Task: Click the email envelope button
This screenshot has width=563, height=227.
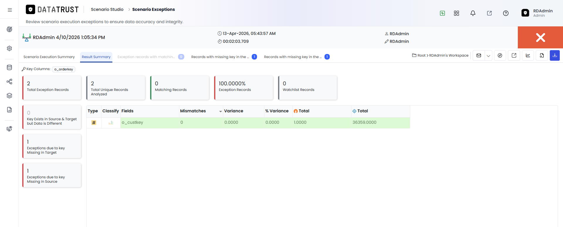Action: click(x=479, y=55)
